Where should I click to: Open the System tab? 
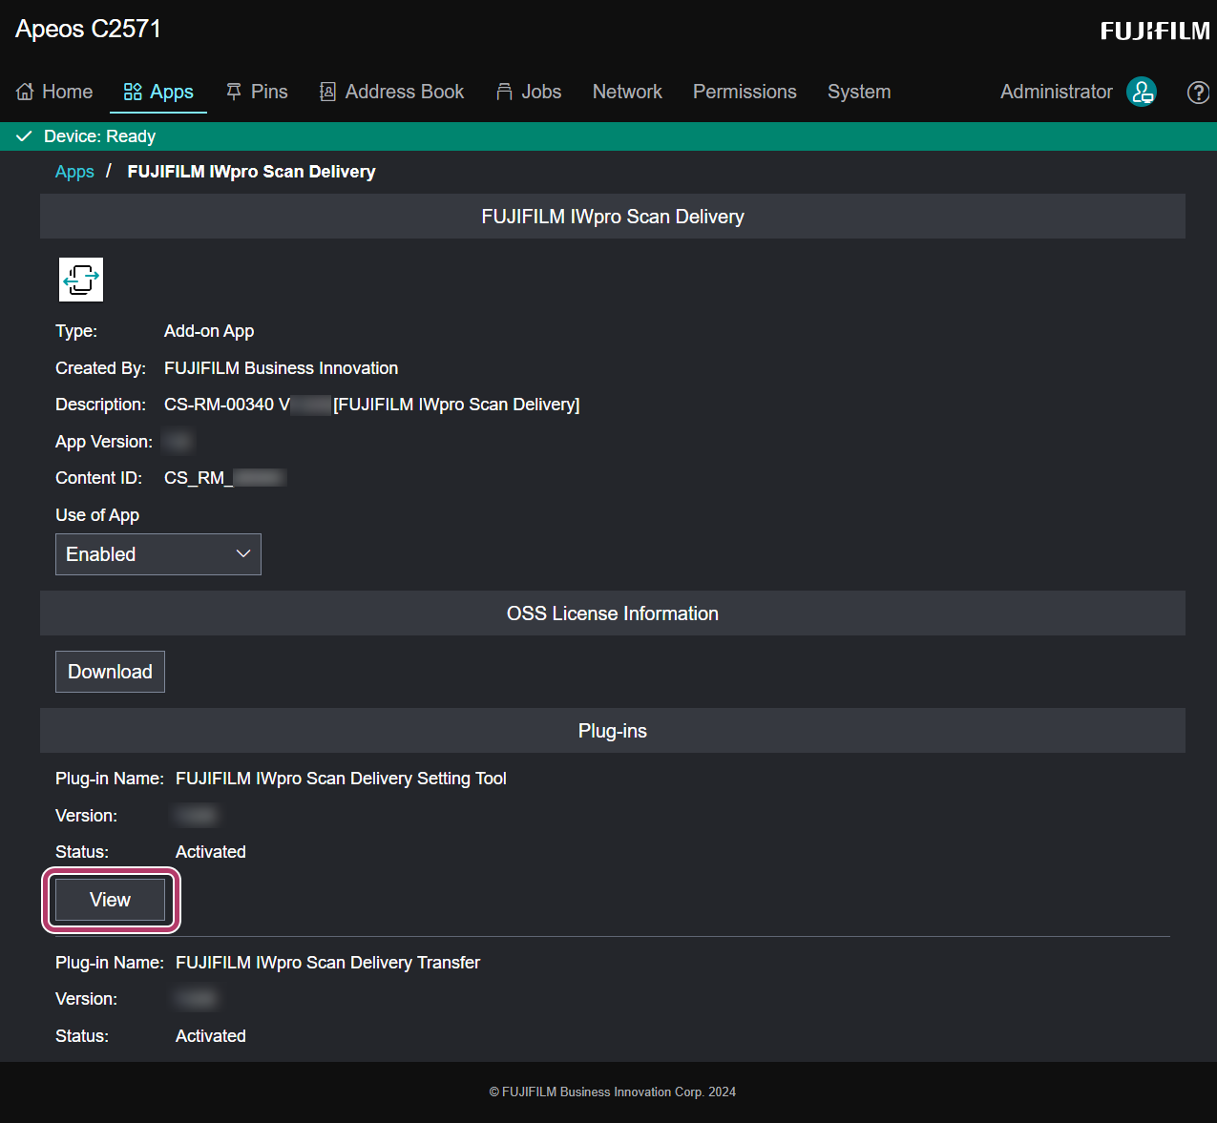[859, 92]
